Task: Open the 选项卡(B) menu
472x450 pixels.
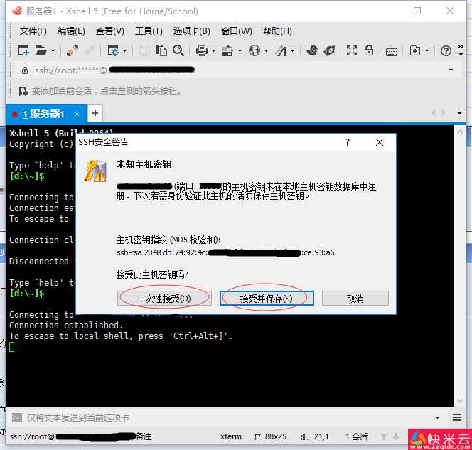Action: coord(191,31)
